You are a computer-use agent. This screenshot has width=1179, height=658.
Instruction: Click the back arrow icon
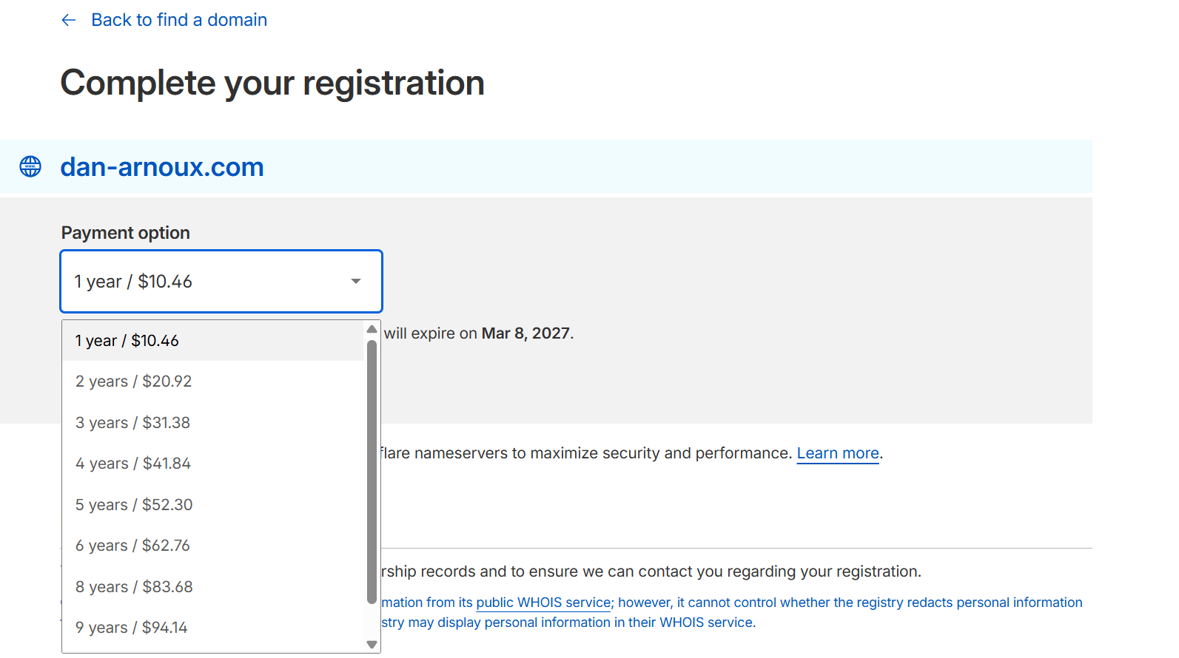coord(69,20)
